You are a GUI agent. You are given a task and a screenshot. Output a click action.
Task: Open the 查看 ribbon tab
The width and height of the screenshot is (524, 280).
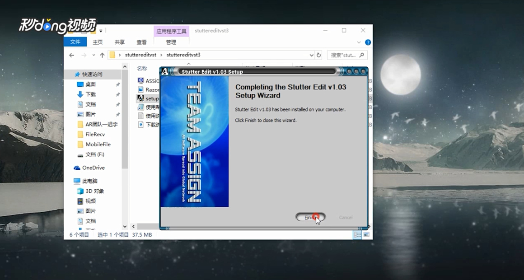click(142, 42)
